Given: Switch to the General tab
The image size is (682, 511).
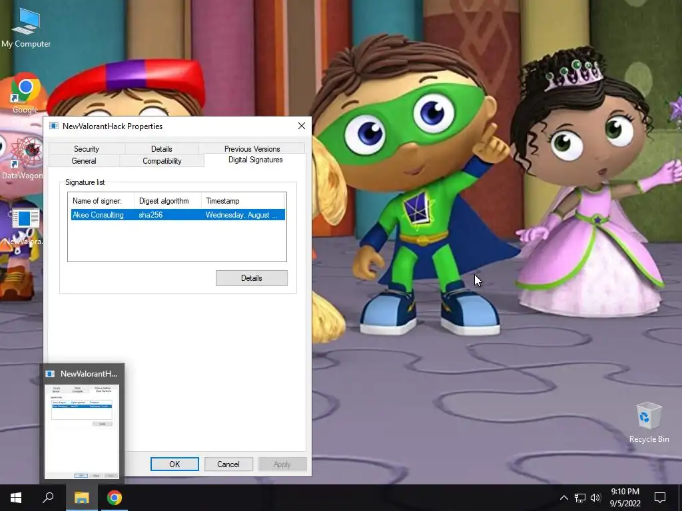Looking at the screenshot, I should point(84,161).
